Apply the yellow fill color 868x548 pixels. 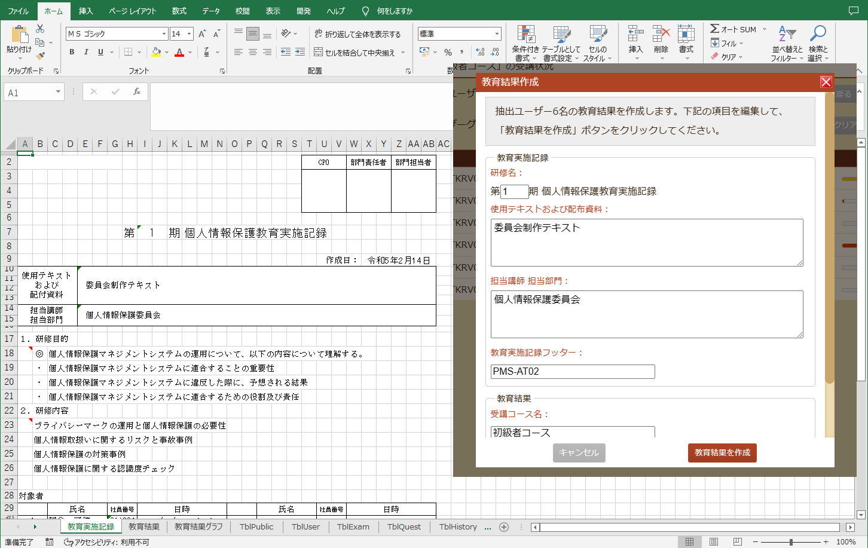tap(156, 52)
